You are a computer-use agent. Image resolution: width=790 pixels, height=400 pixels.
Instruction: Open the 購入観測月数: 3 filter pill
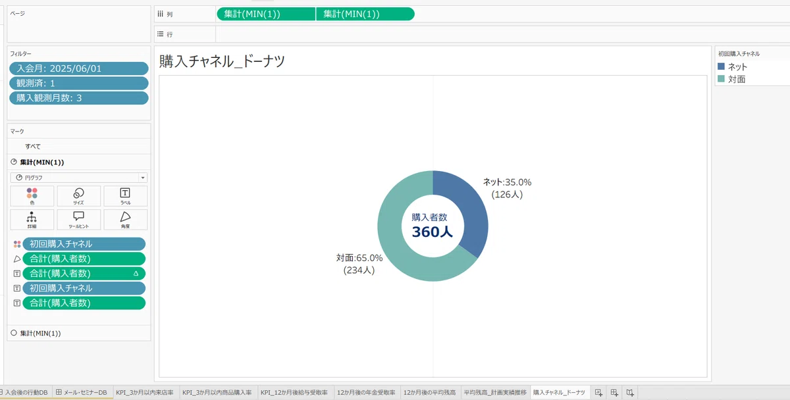[79, 98]
